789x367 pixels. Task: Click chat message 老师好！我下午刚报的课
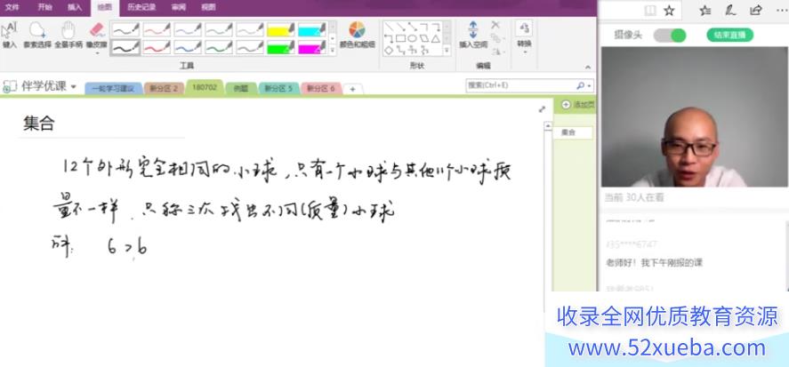point(654,262)
